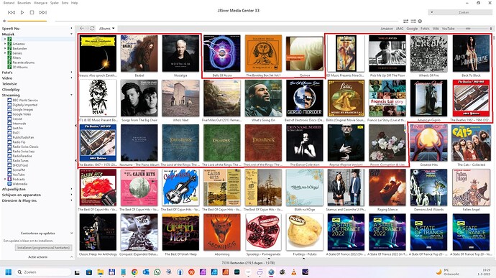The image size is (496, 278).
Task: Collapse the Streaming section
Action: (71, 96)
